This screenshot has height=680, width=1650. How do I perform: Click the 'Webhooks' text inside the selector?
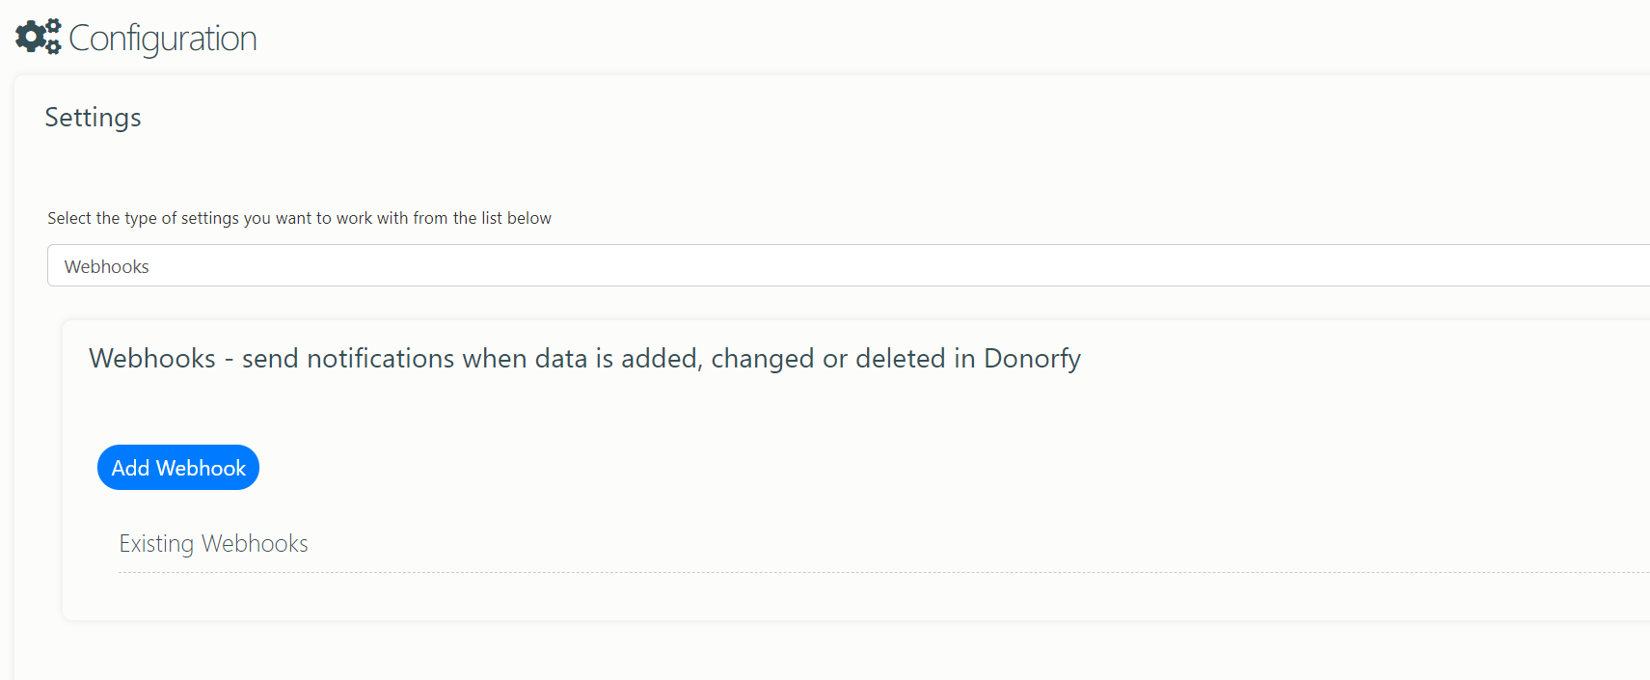click(x=107, y=267)
